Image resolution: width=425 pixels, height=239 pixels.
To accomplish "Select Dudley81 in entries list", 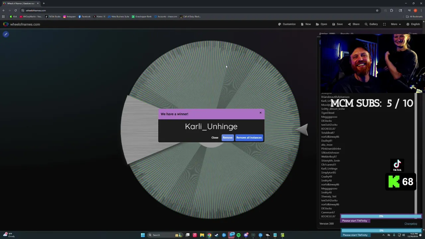I will [327, 141].
